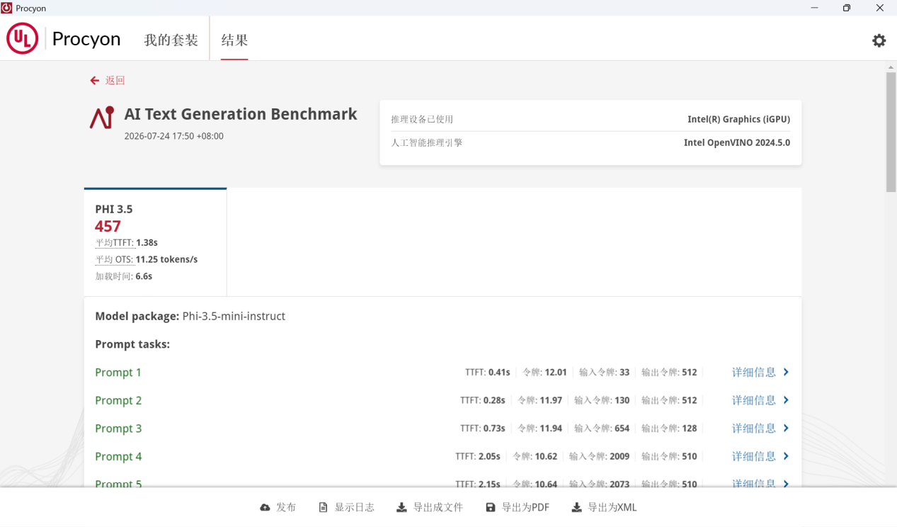Select the PHI 3.5 score card
Image resolution: width=897 pixels, height=527 pixels.
(x=155, y=242)
